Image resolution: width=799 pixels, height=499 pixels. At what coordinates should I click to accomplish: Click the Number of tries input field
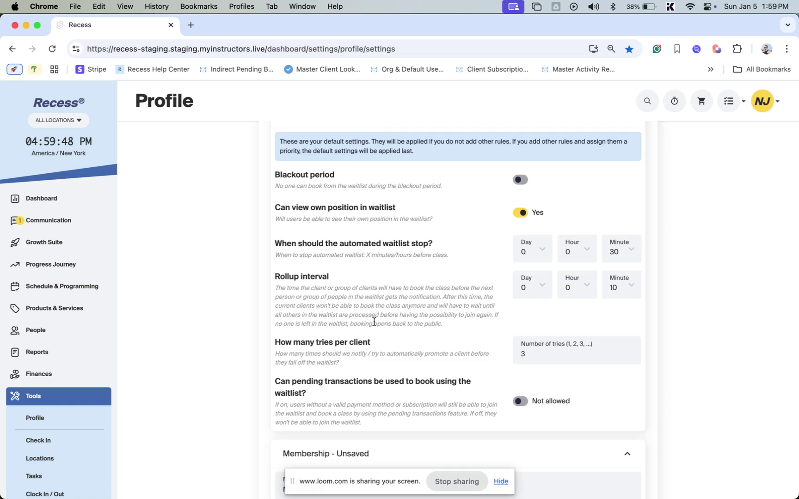pyautogui.click(x=576, y=353)
